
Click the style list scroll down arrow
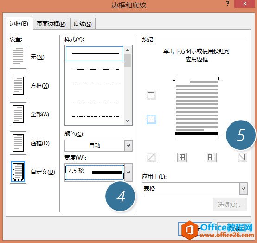click(x=128, y=121)
